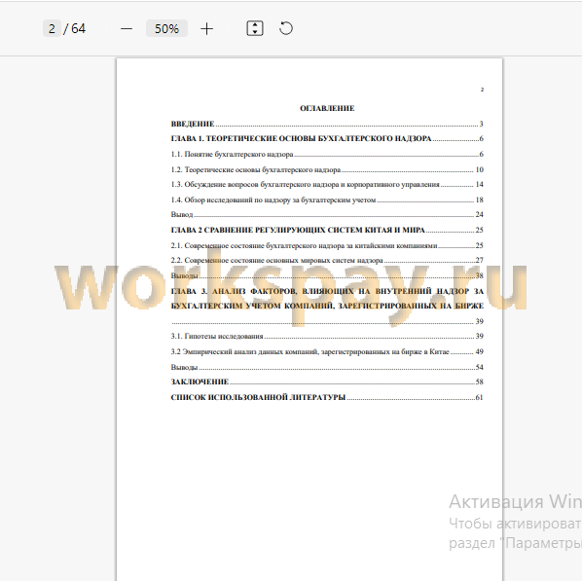
Task: Jump to ЗАКЛЮЧЕНИЕ entry
Action: [x=327, y=382]
